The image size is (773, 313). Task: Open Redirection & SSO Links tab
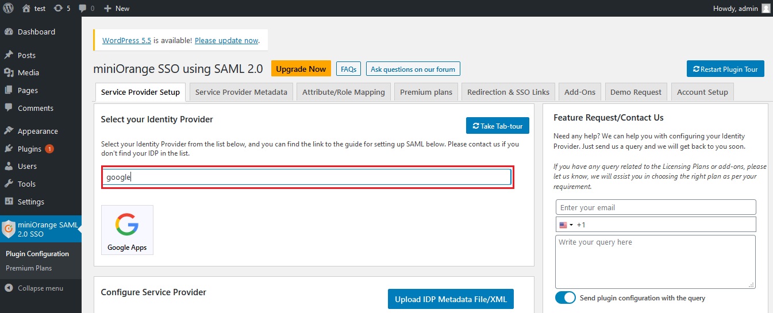pos(509,92)
